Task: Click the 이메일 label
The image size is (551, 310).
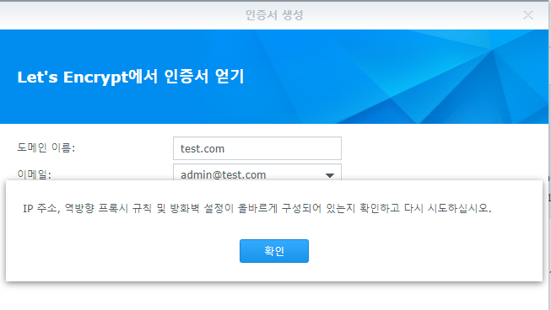Action: 34,174
